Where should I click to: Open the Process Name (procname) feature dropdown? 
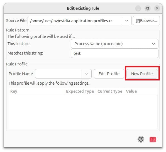[115, 44]
